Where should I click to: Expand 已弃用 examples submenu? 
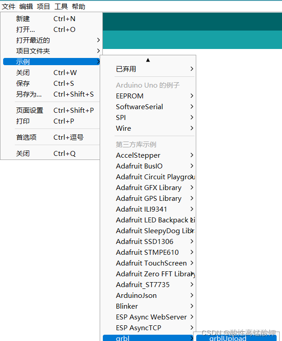pos(149,69)
